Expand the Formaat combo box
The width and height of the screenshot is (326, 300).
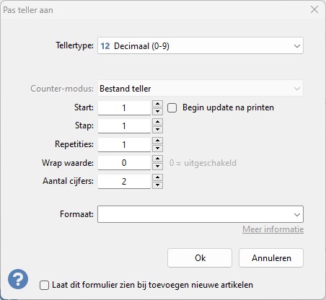[x=201, y=214]
